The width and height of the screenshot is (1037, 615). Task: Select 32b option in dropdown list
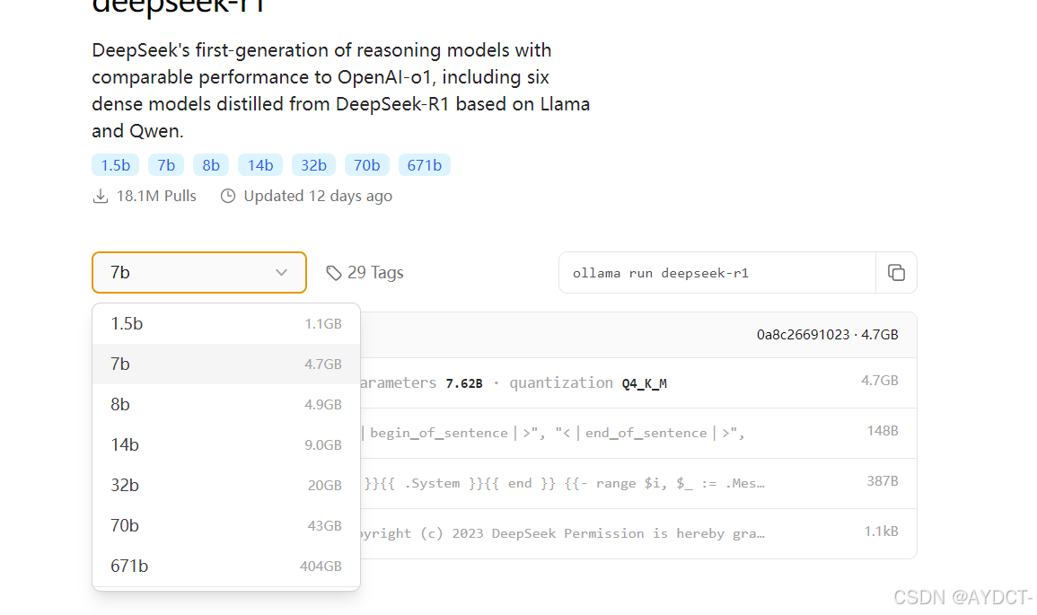pos(226,486)
